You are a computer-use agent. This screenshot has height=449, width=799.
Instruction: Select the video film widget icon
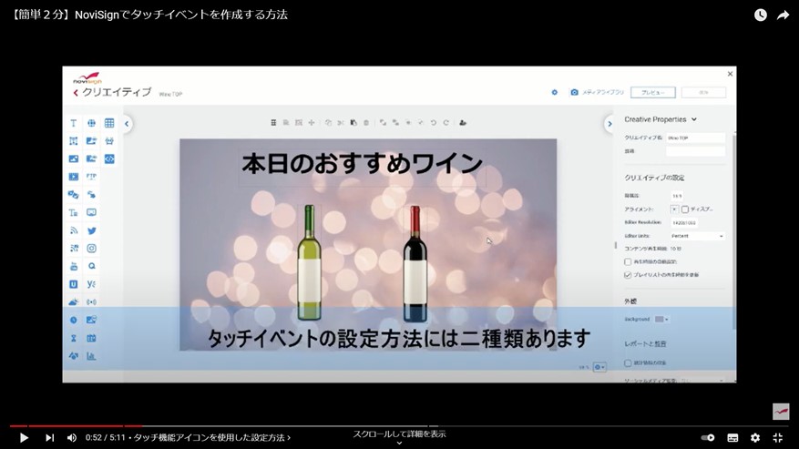coord(74,177)
